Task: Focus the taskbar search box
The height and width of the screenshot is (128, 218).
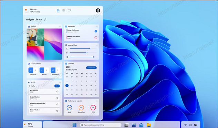Action: (x=100, y=125)
